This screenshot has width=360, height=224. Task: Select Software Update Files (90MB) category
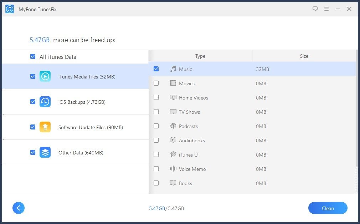click(x=75, y=127)
